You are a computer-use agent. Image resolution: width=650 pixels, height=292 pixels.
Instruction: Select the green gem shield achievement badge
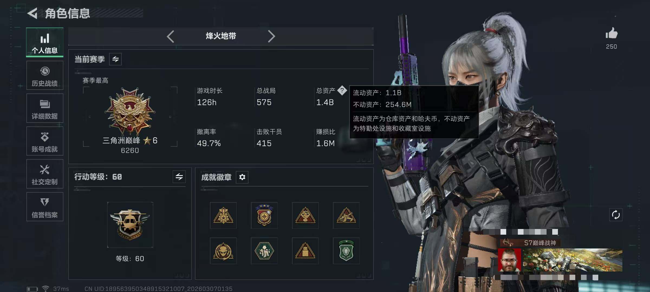pos(346,251)
